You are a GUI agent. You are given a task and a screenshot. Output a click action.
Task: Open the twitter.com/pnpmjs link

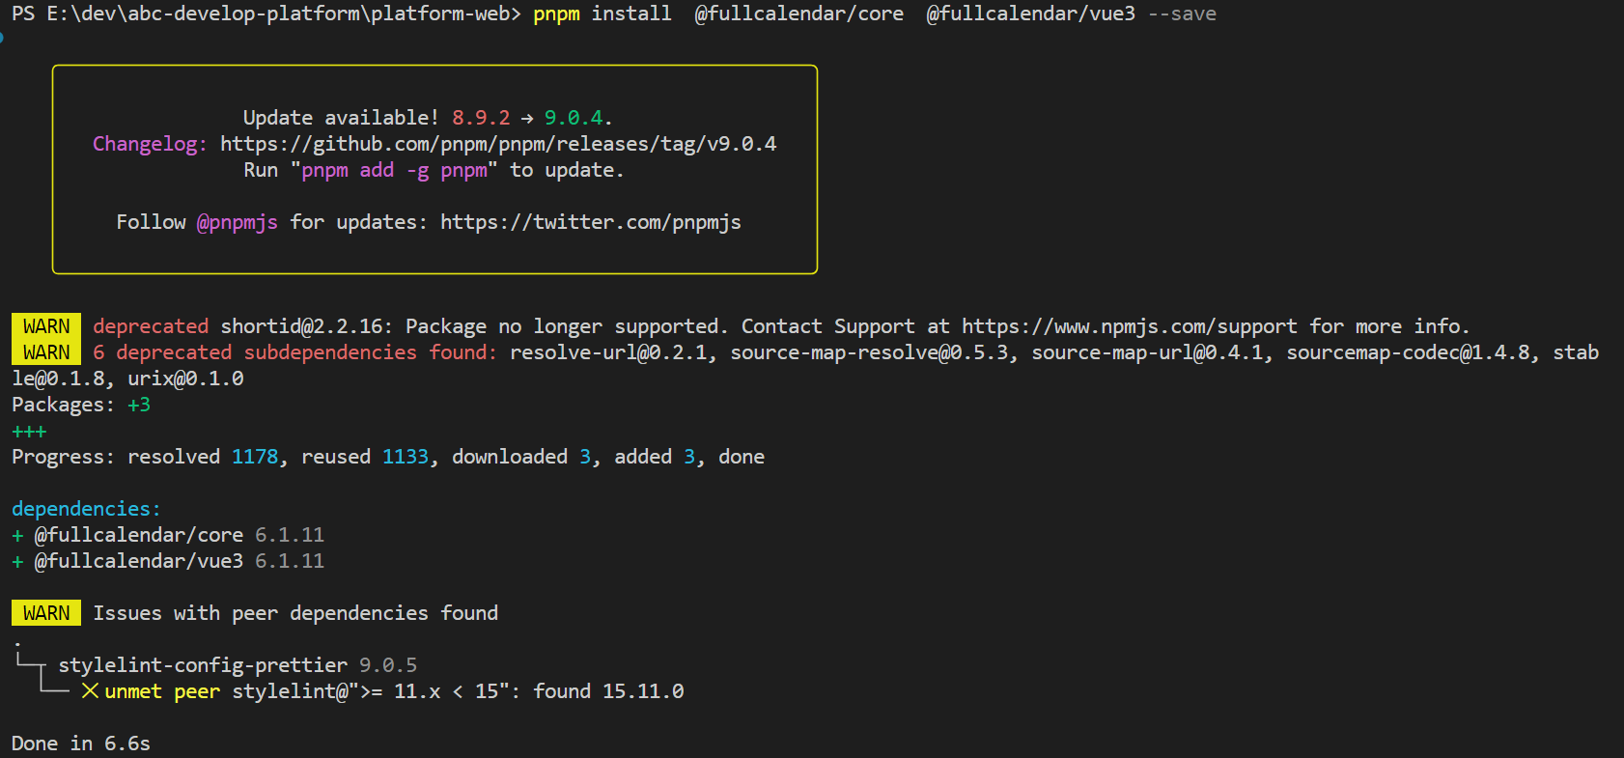click(x=591, y=222)
